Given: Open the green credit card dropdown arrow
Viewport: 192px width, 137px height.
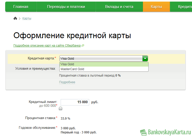Looking at the screenshot, I should point(145,59).
